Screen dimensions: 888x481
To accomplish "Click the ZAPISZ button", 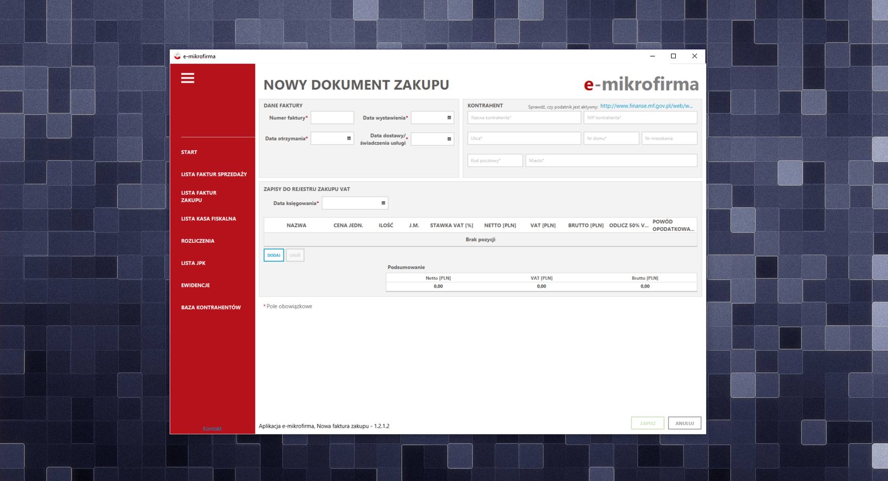I will 648,423.
